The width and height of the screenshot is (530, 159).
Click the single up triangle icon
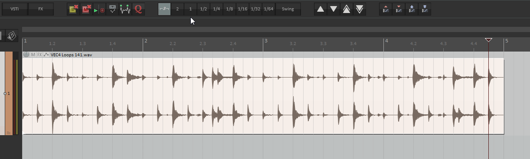[321, 9]
